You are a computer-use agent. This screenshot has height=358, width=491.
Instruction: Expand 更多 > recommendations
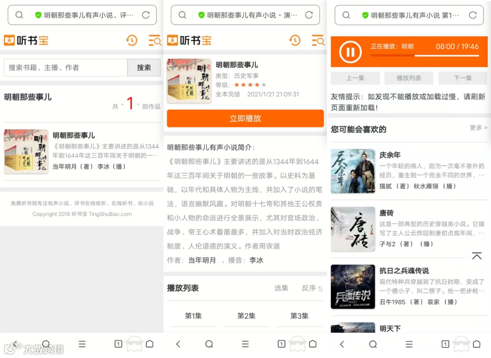coord(478,128)
